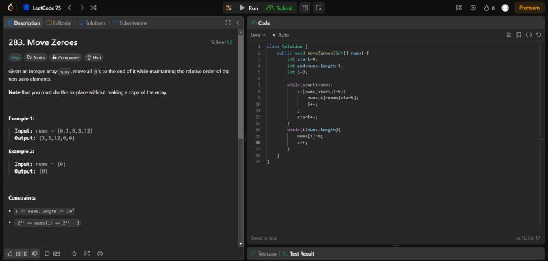Reveal the Hint
The width and height of the screenshot is (548, 261).
pos(94,58)
